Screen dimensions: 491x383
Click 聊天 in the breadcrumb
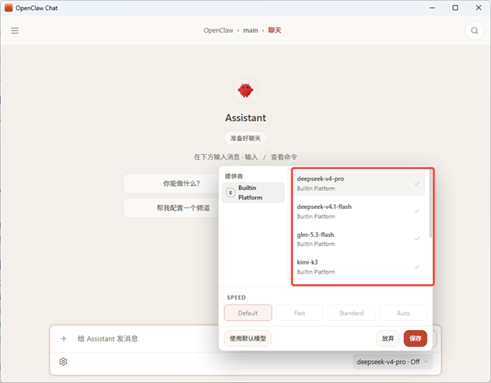tap(275, 30)
